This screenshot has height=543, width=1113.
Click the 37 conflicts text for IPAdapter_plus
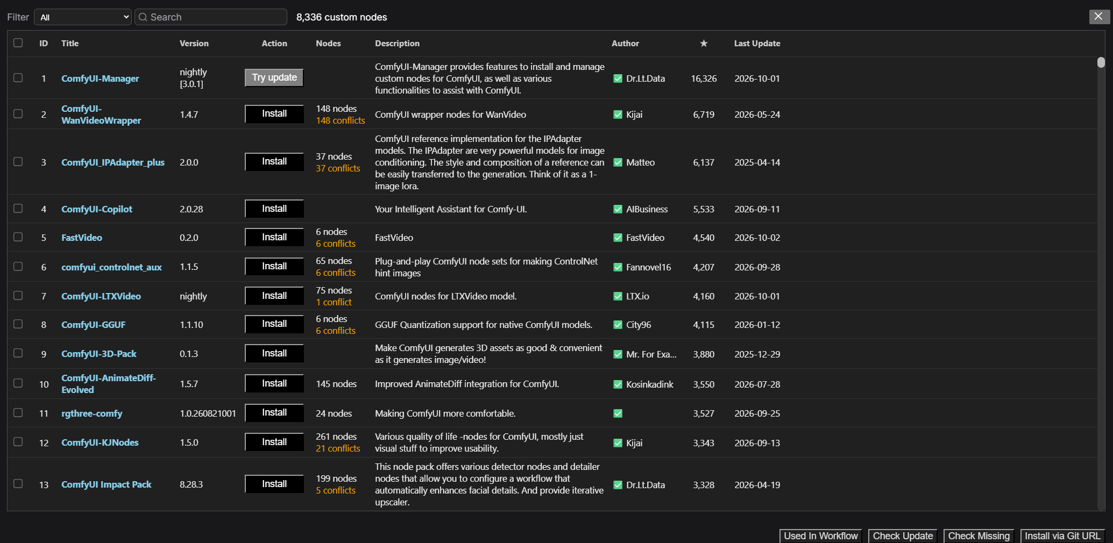coord(338,168)
